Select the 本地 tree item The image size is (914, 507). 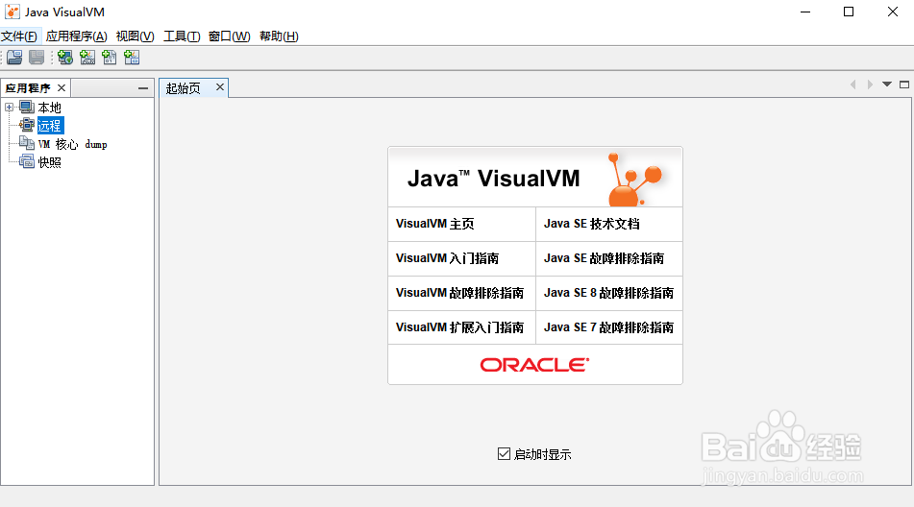[50, 108]
